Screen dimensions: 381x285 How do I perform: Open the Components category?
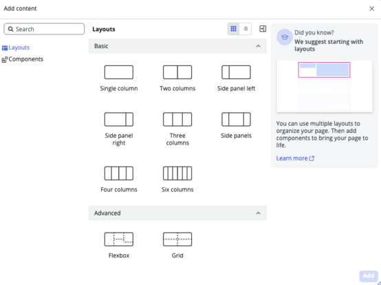23,59
